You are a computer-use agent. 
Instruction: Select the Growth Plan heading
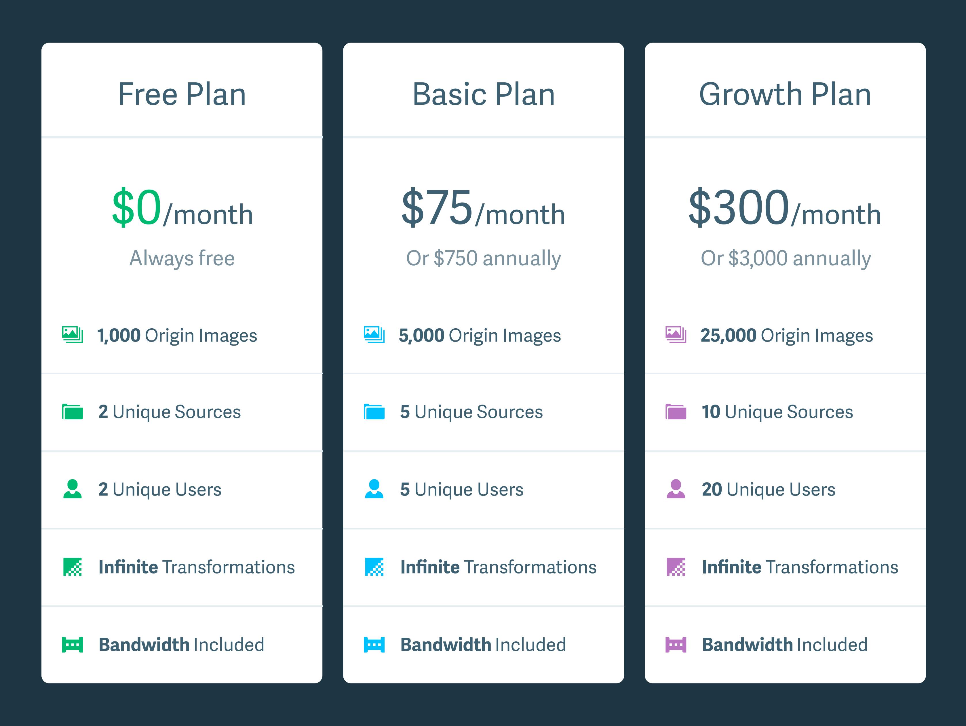click(x=785, y=94)
